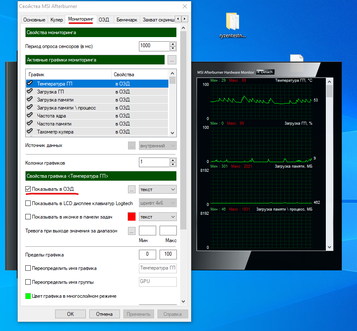Open the Захват скриншотов tab

coord(158,20)
